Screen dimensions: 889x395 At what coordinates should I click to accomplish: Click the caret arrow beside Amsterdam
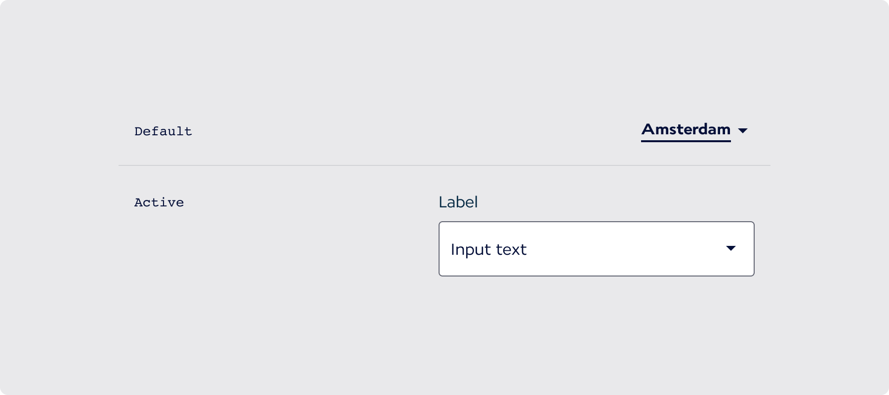click(742, 131)
